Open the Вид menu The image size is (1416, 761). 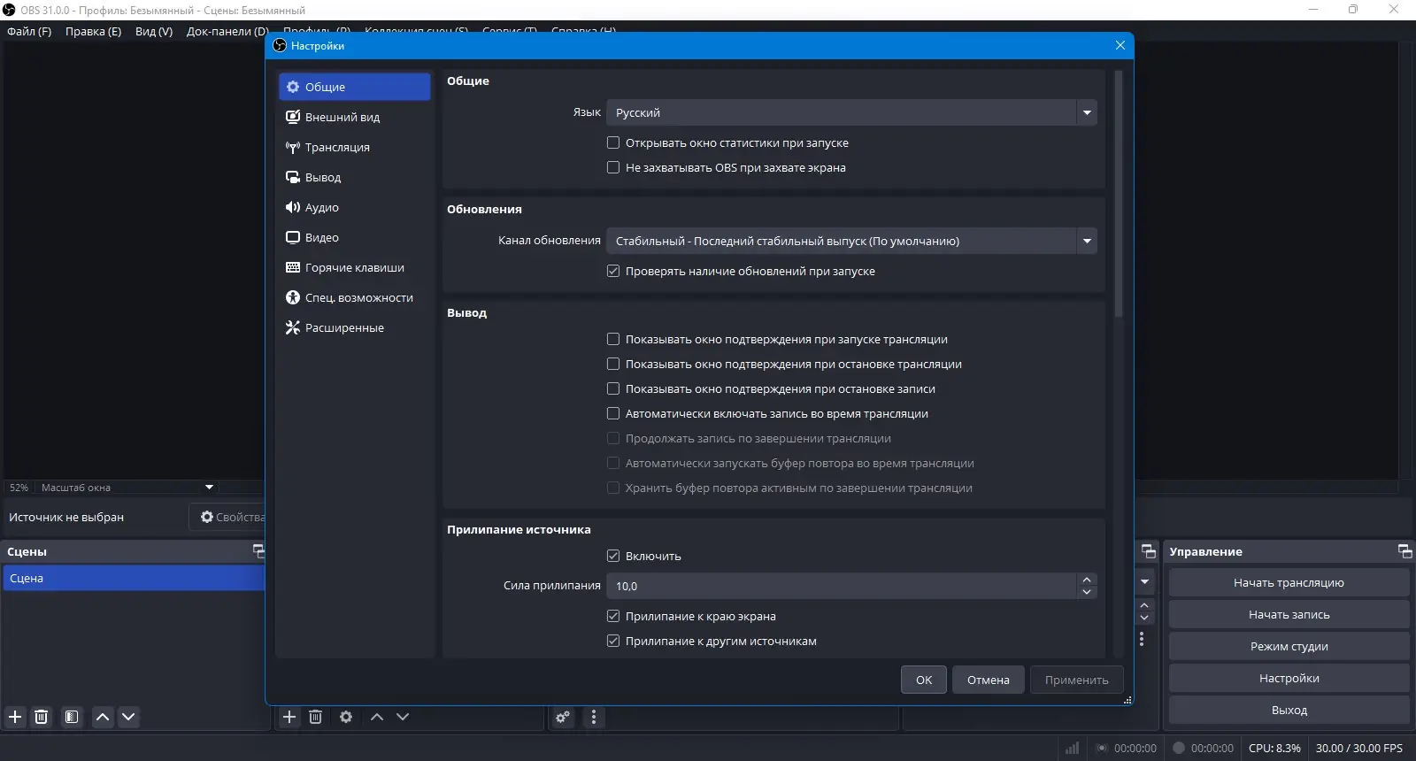coord(153,31)
